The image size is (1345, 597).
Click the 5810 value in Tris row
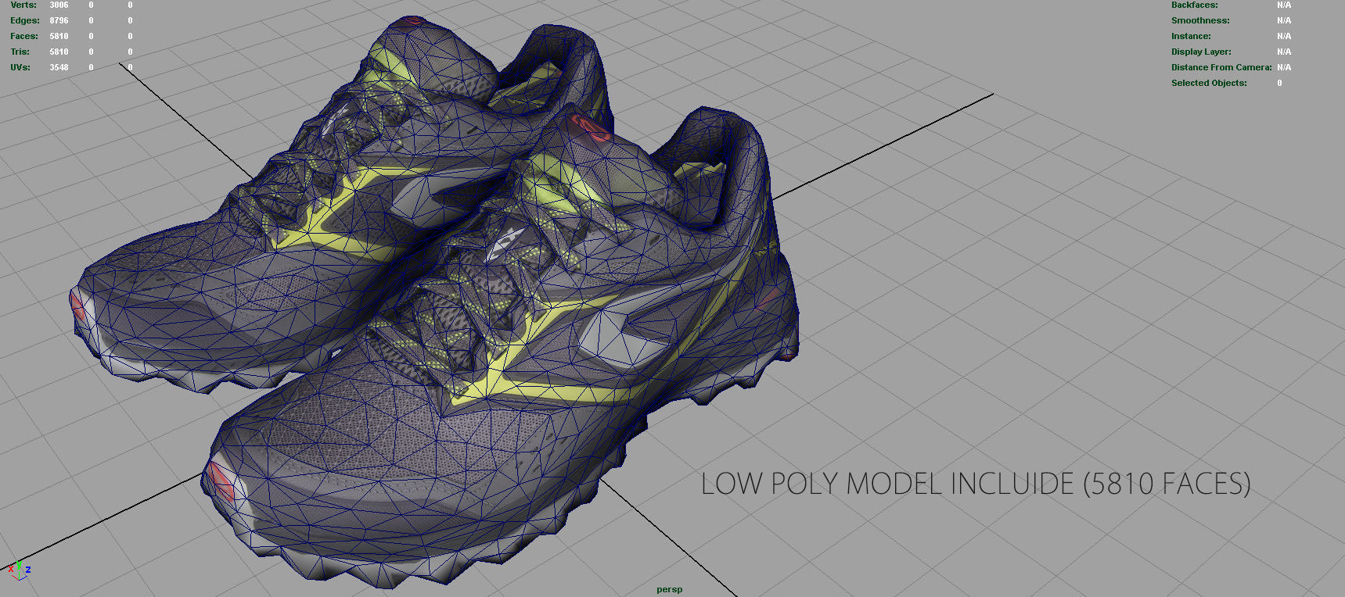point(59,52)
